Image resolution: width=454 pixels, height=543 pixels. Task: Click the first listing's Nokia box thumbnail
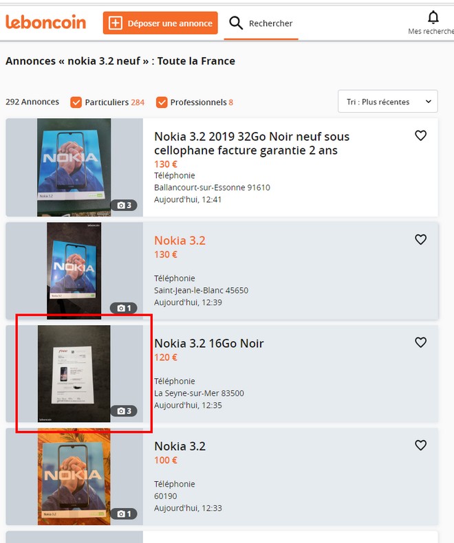(74, 167)
